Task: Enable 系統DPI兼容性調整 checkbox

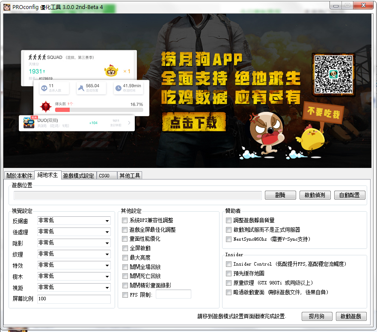Action: tap(125, 220)
